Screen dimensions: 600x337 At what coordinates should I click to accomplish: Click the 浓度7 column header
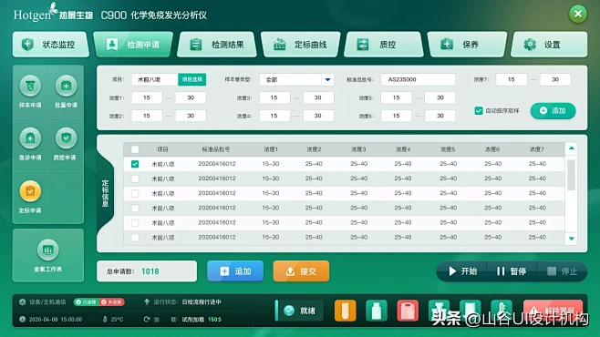(536, 149)
